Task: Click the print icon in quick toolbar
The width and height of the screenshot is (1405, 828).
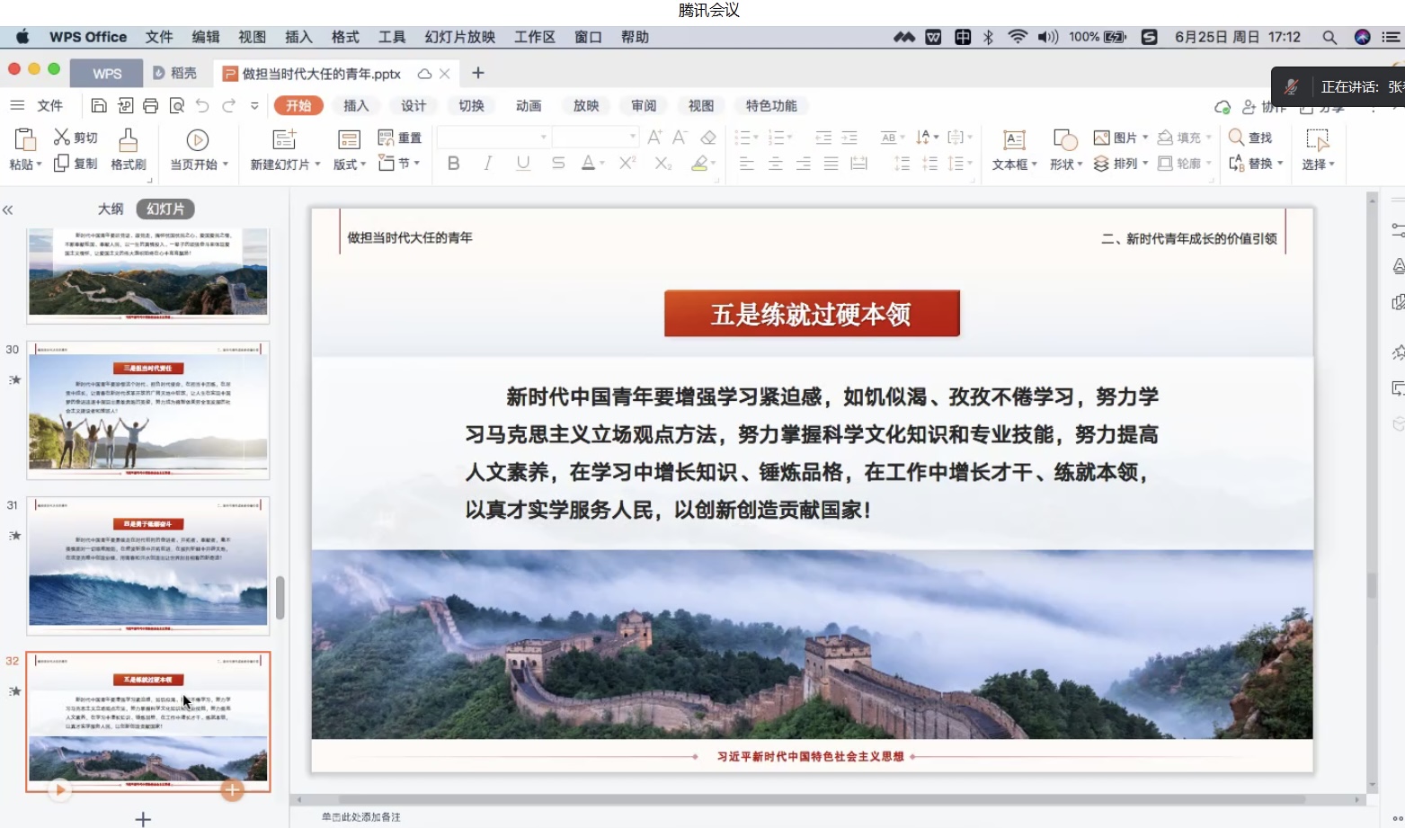Action: [x=151, y=106]
